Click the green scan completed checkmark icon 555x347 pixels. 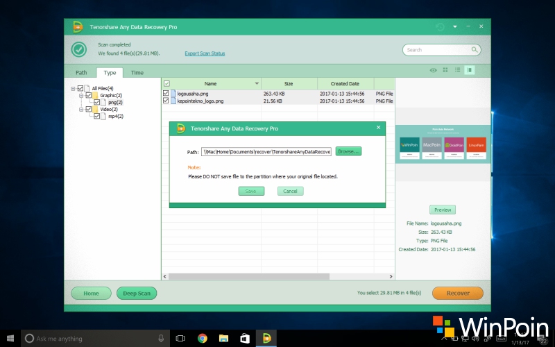pyautogui.click(x=79, y=49)
